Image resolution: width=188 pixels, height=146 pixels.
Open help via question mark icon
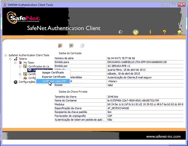click(x=164, y=32)
